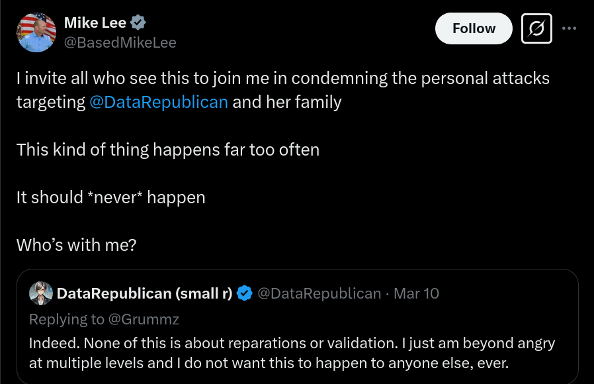This screenshot has width=594, height=384.
Task: Click DataRepublican's anime avatar in quoted tweet
Action: 41,293
